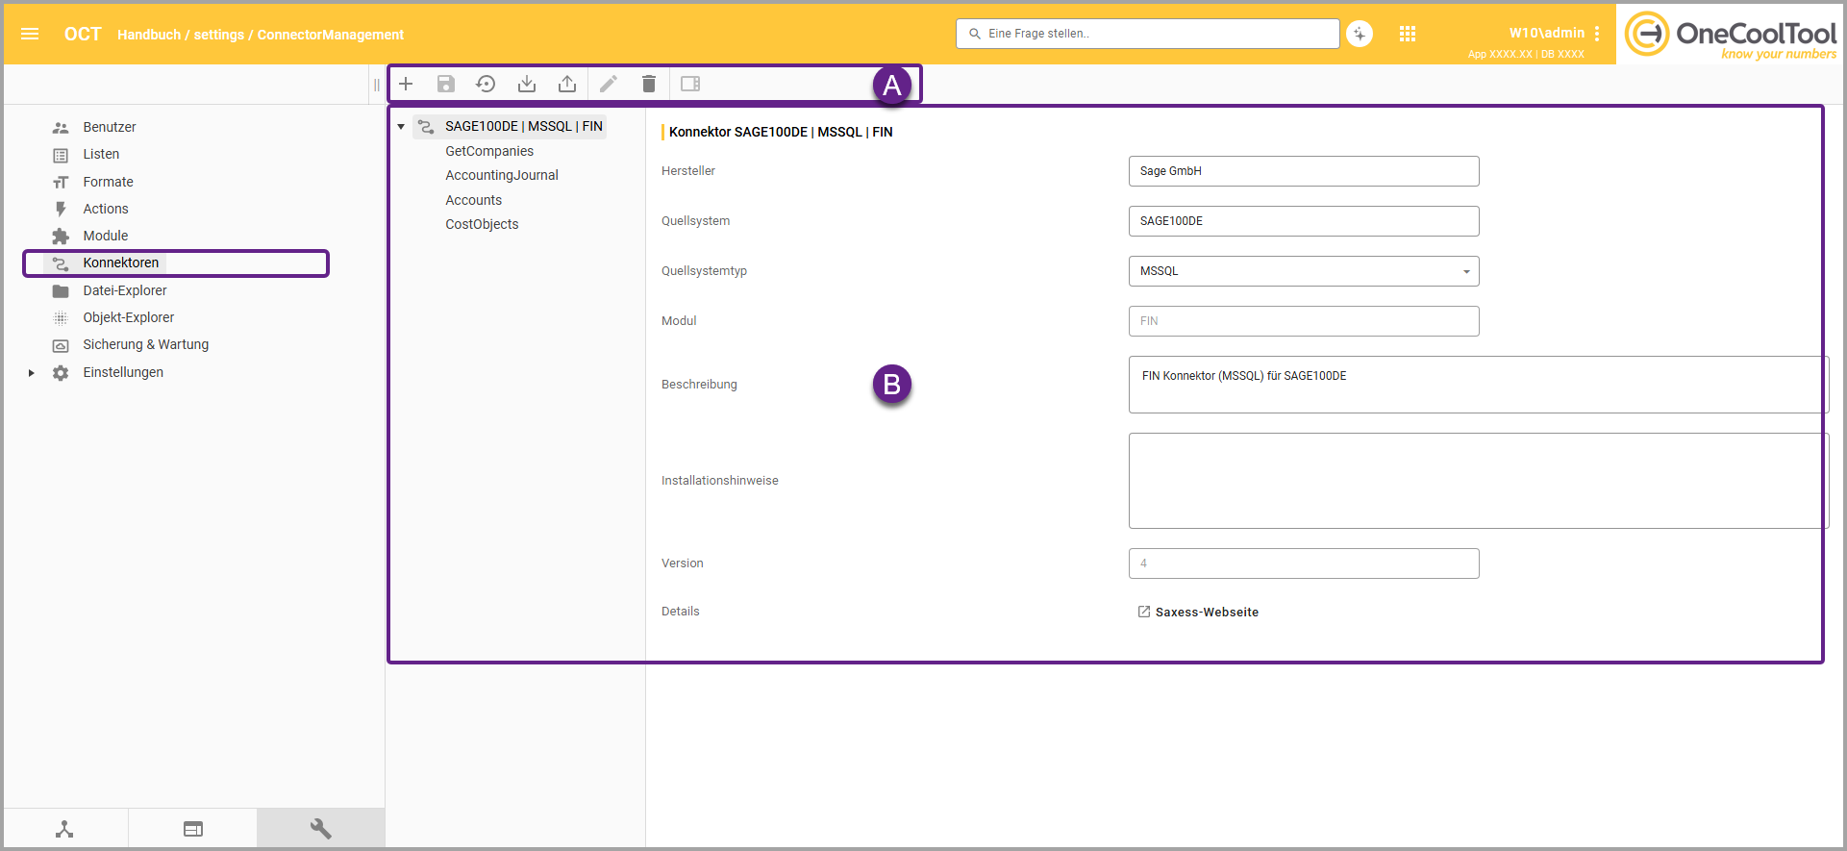This screenshot has height=851, width=1847.
Task: Open the Quellsystemtyp MSSQL dropdown
Action: [1303, 271]
